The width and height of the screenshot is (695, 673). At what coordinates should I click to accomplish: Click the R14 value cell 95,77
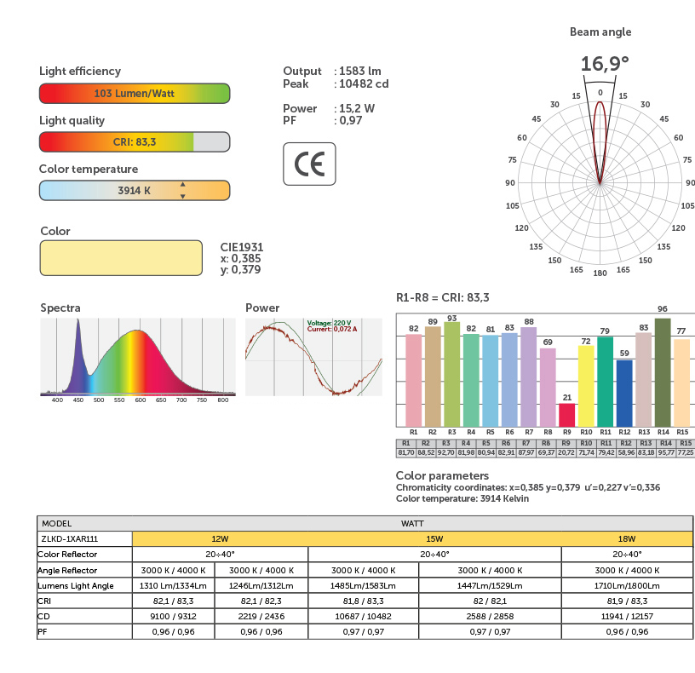(666, 452)
